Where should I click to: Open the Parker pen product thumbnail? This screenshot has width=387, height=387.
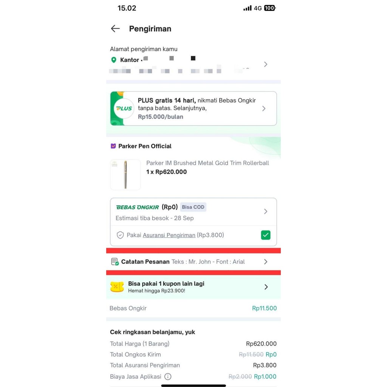[x=125, y=175]
